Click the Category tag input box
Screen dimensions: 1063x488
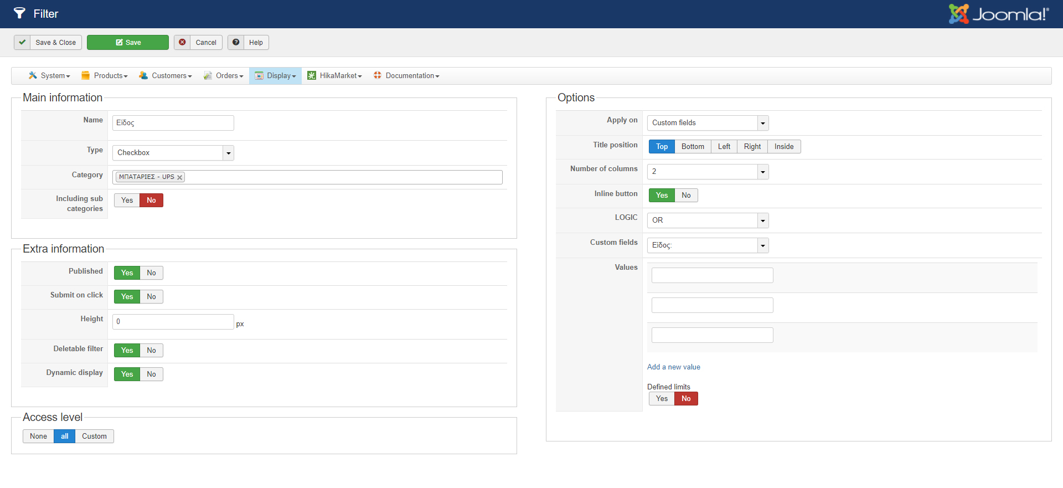307,177
